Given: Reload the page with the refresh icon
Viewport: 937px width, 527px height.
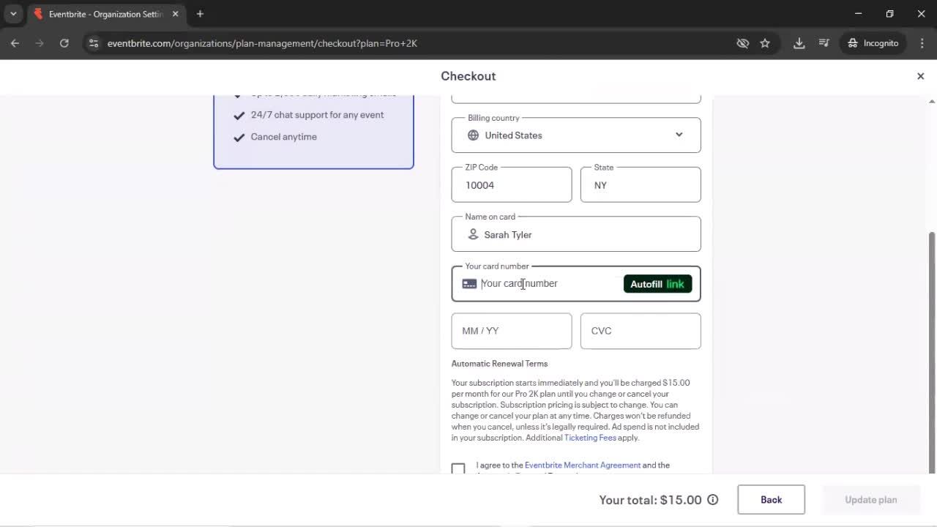Looking at the screenshot, I should point(64,43).
